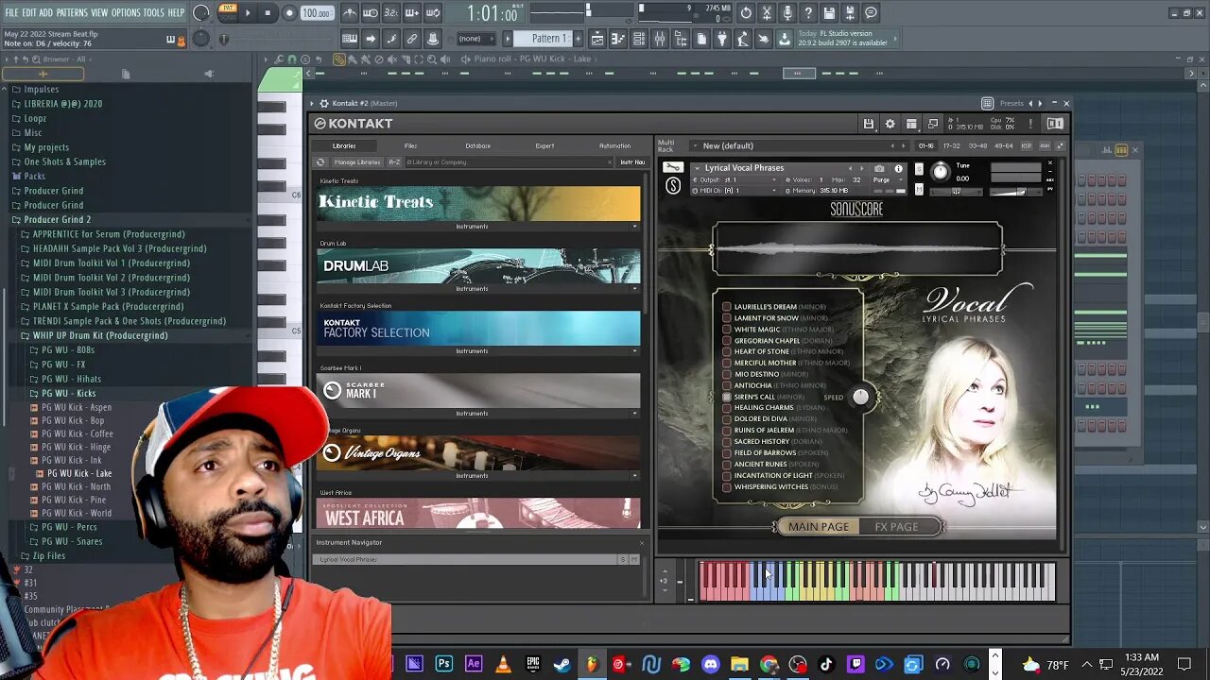Switch to Kontakt Automation tab
This screenshot has height=680, width=1210.
click(x=614, y=146)
